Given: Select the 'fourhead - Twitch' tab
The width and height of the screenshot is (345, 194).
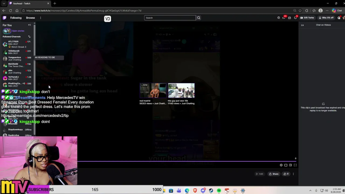Looking at the screenshot, I should click(29, 4).
